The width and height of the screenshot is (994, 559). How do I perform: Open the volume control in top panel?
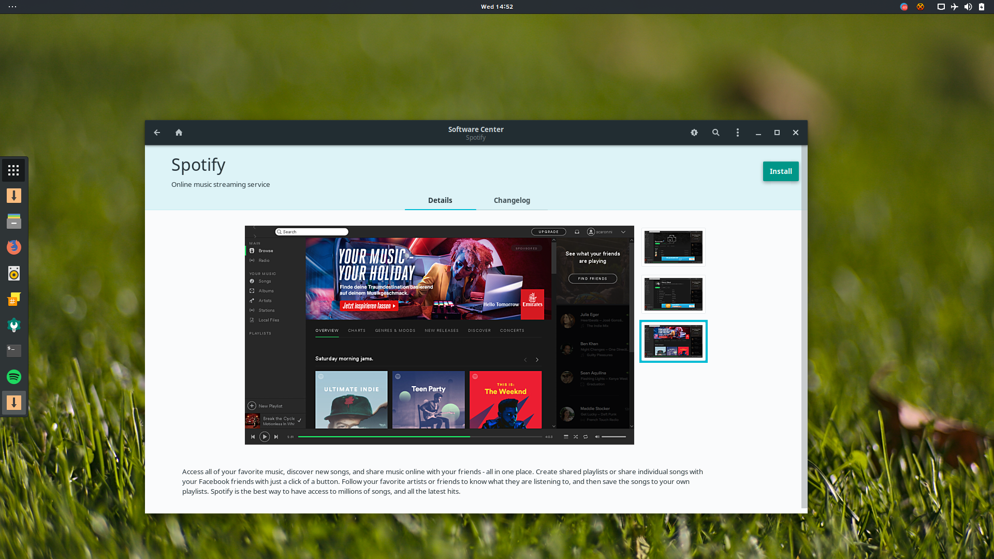click(x=968, y=7)
